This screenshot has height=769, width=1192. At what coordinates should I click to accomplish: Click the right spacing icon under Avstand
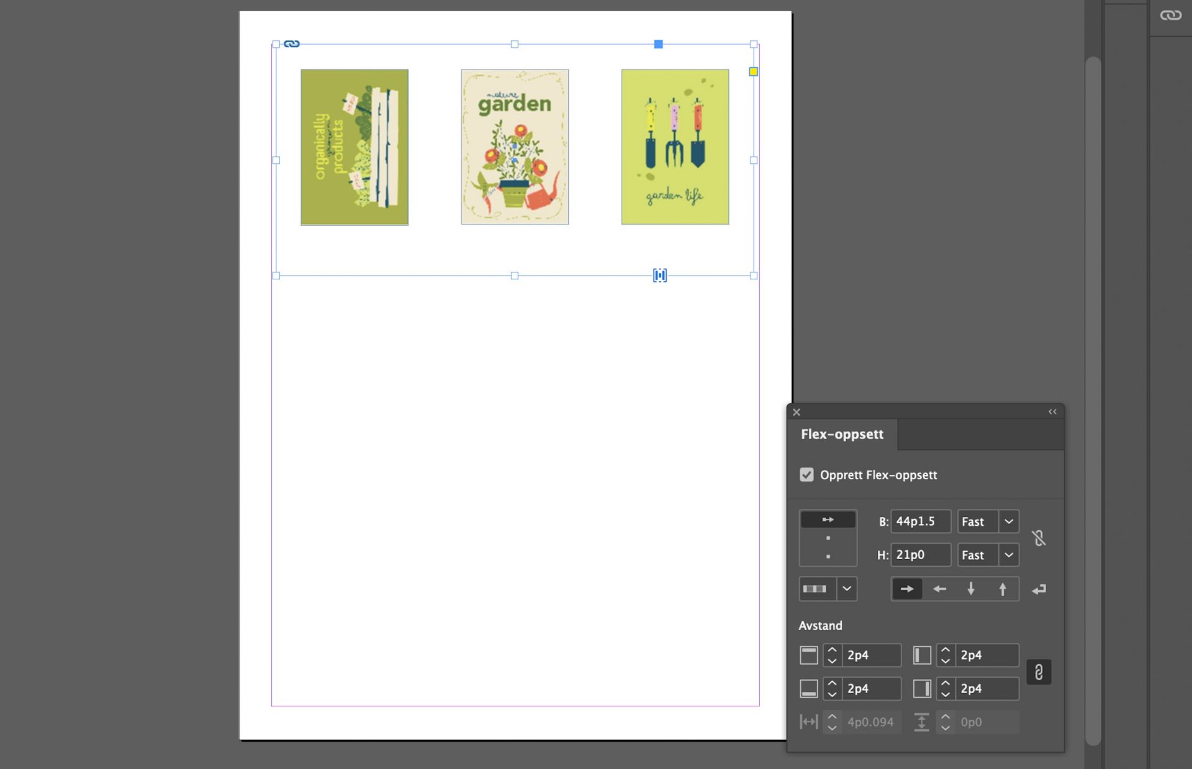[x=922, y=688]
